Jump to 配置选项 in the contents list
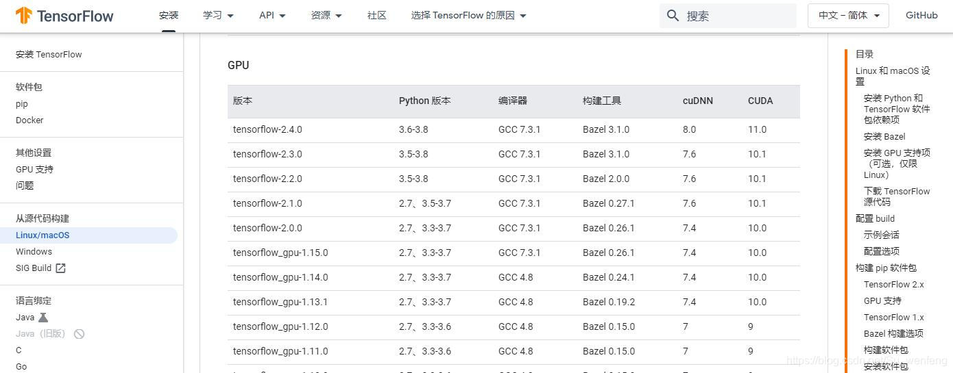Viewport: 953px width, 373px height. pos(882,252)
